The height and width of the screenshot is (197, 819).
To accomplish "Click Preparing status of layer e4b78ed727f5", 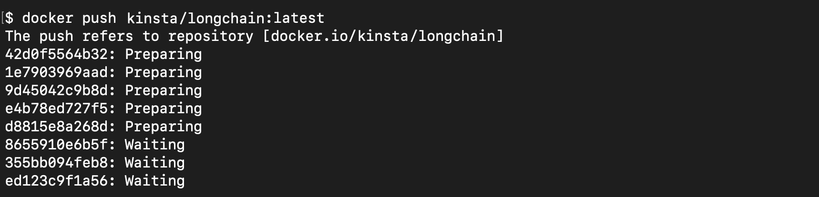I will pos(164,109).
